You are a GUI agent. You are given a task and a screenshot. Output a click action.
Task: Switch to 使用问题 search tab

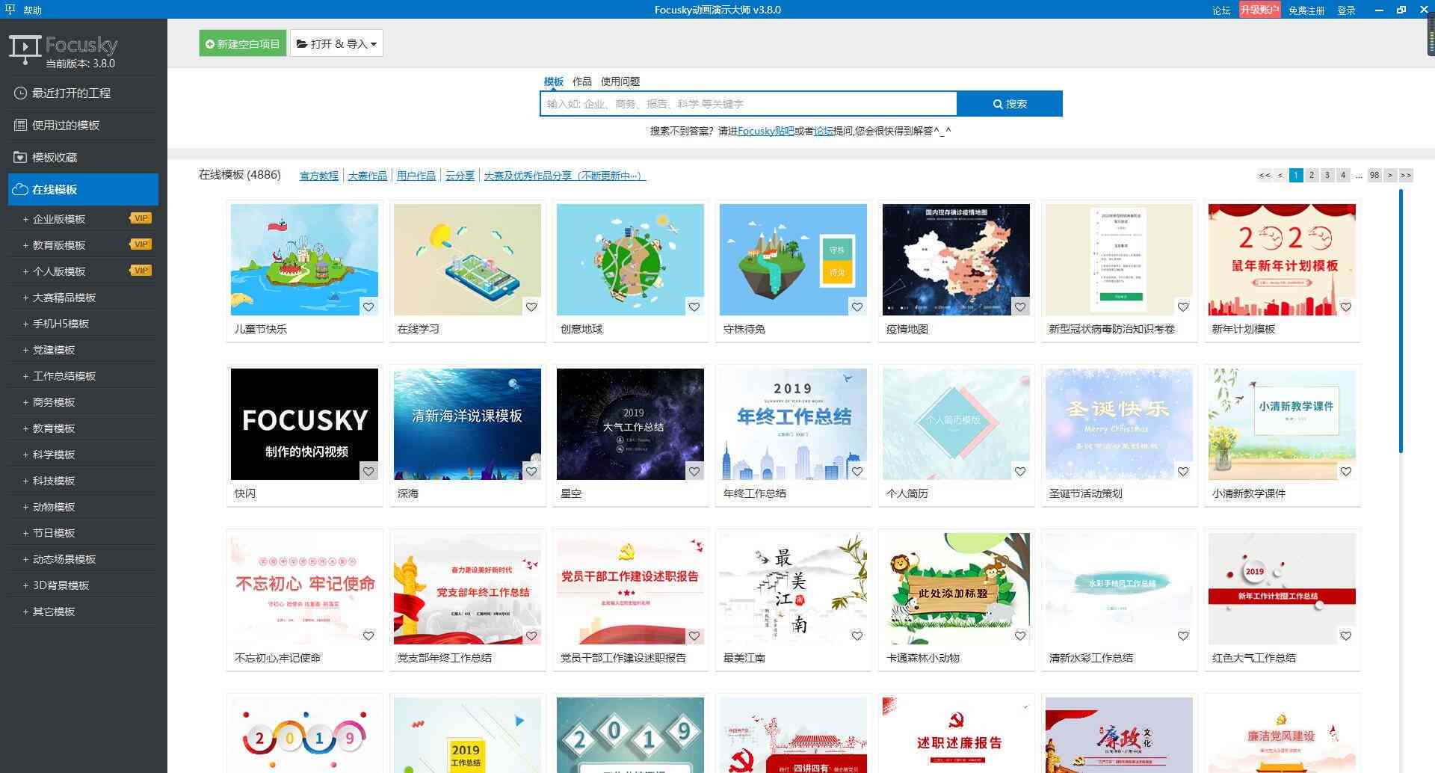pyautogui.click(x=620, y=81)
